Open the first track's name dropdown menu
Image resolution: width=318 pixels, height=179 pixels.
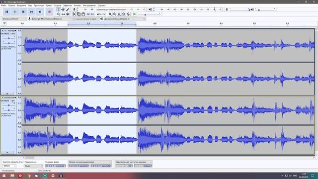click(10, 31)
